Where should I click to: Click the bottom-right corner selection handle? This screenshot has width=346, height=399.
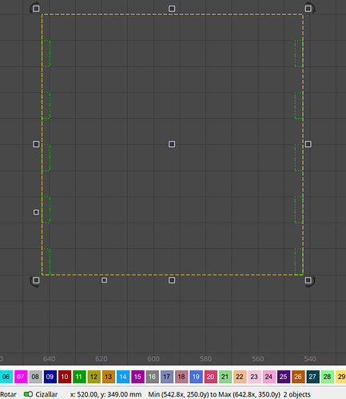point(308,280)
